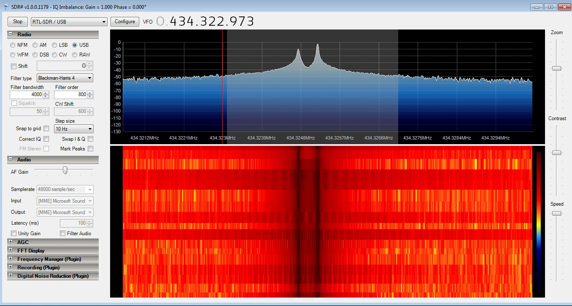
Task: Click the Stop button
Action: [x=18, y=21]
